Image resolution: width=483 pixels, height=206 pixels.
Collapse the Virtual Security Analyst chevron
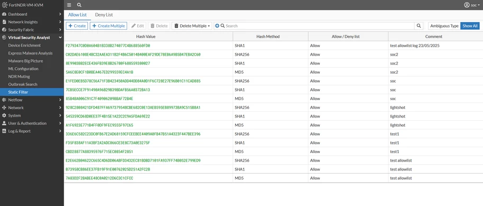click(x=60, y=38)
